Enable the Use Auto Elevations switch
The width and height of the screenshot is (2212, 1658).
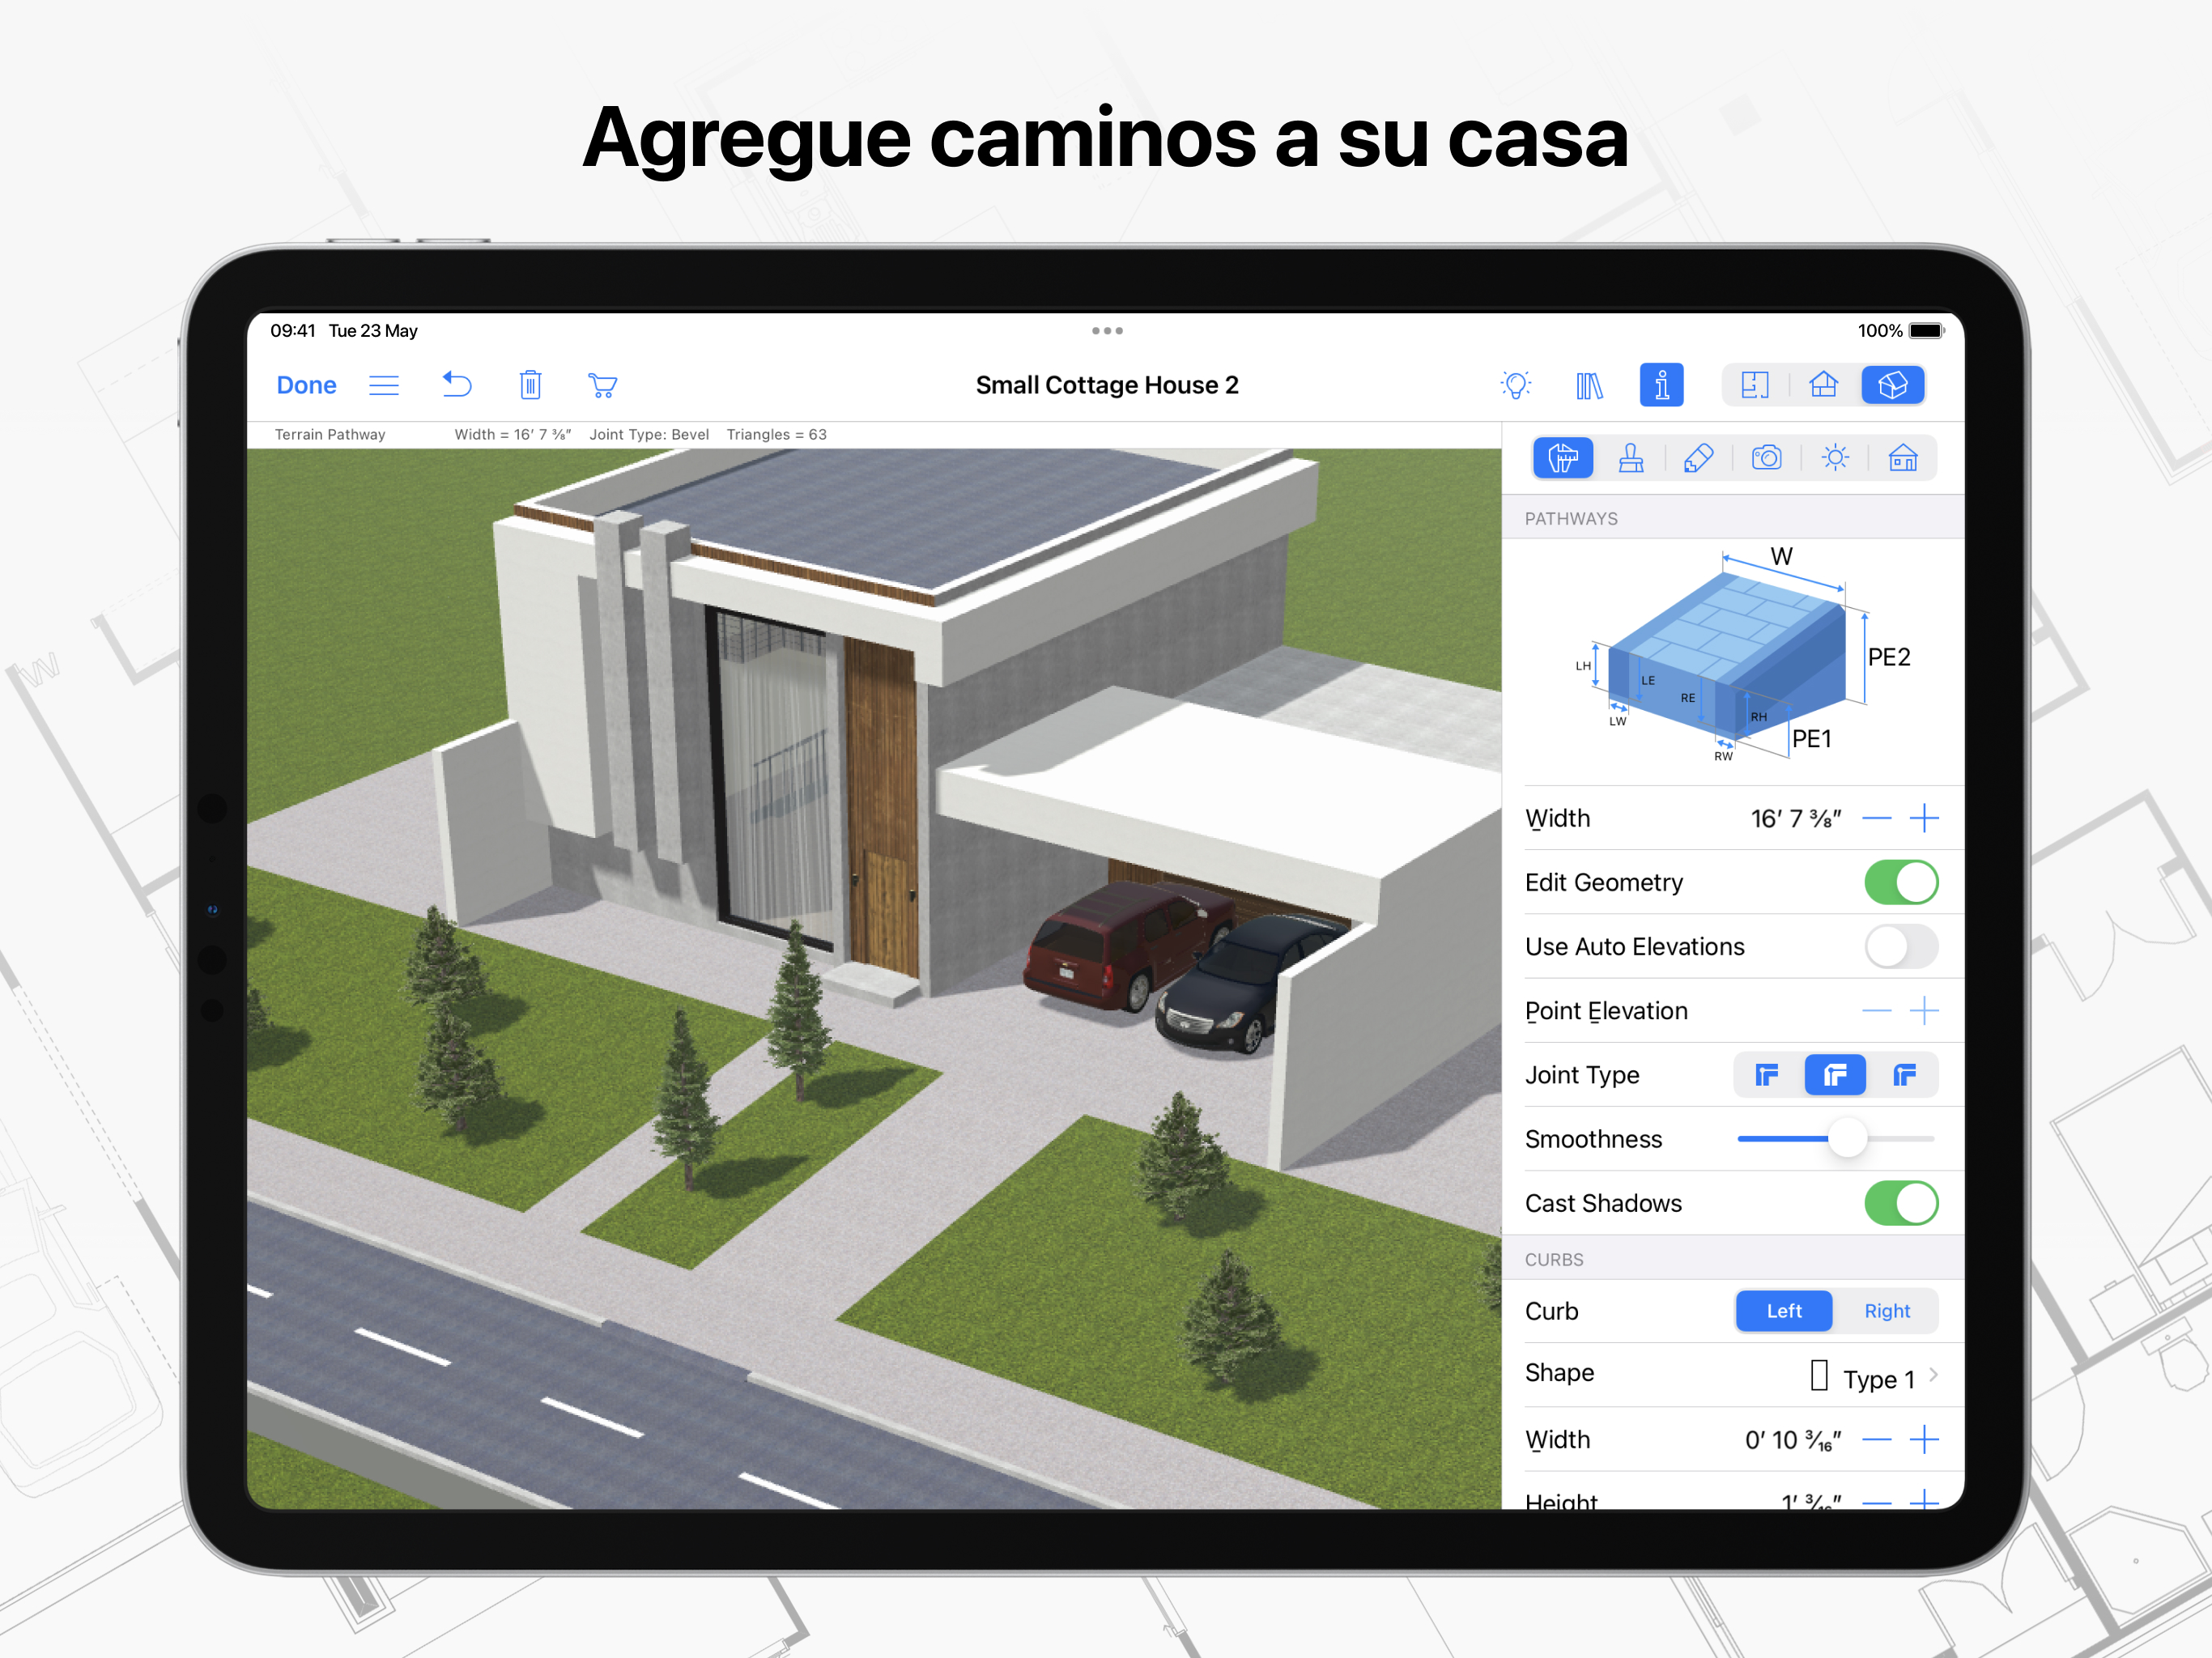(x=1900, y=946)
